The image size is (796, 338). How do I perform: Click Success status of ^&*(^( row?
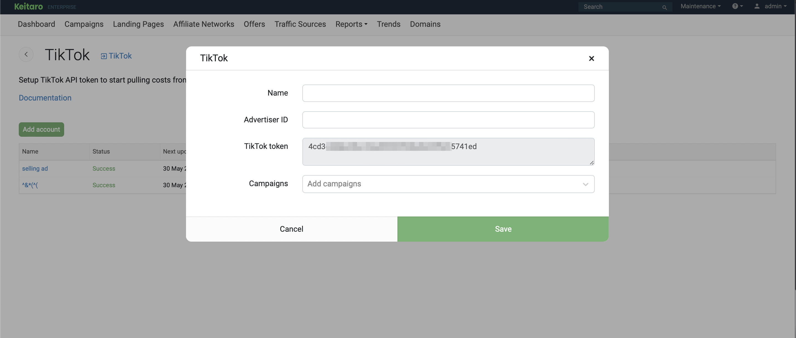104,185
